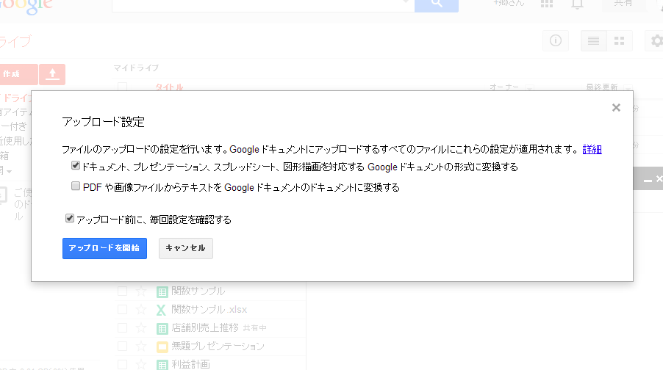
Task: Open the 店舗別売上推移 sheet icon
Action: tap(162, 328)
